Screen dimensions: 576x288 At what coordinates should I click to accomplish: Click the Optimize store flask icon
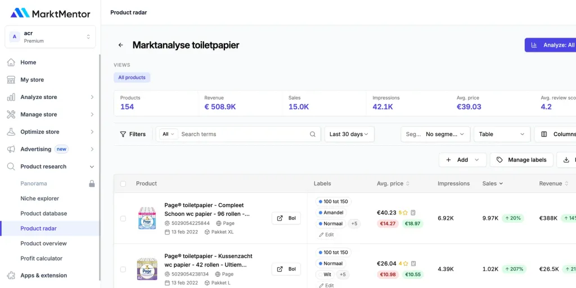pyautogui.click(x=11, y=132)
